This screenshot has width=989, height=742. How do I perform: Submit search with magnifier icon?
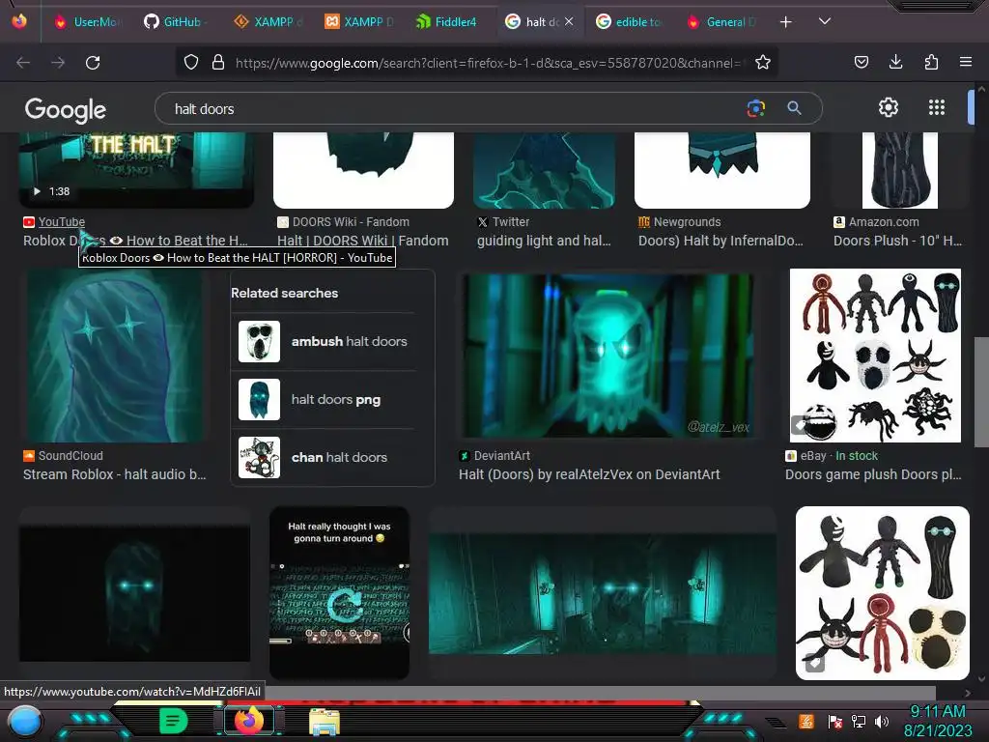point(794,108)
